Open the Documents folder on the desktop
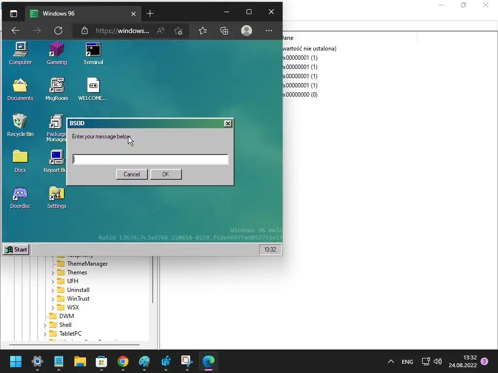 click(x=20, y=89)
